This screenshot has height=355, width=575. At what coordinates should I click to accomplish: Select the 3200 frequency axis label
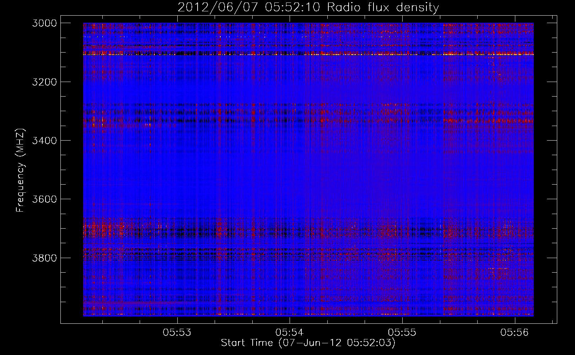[44, 82]
